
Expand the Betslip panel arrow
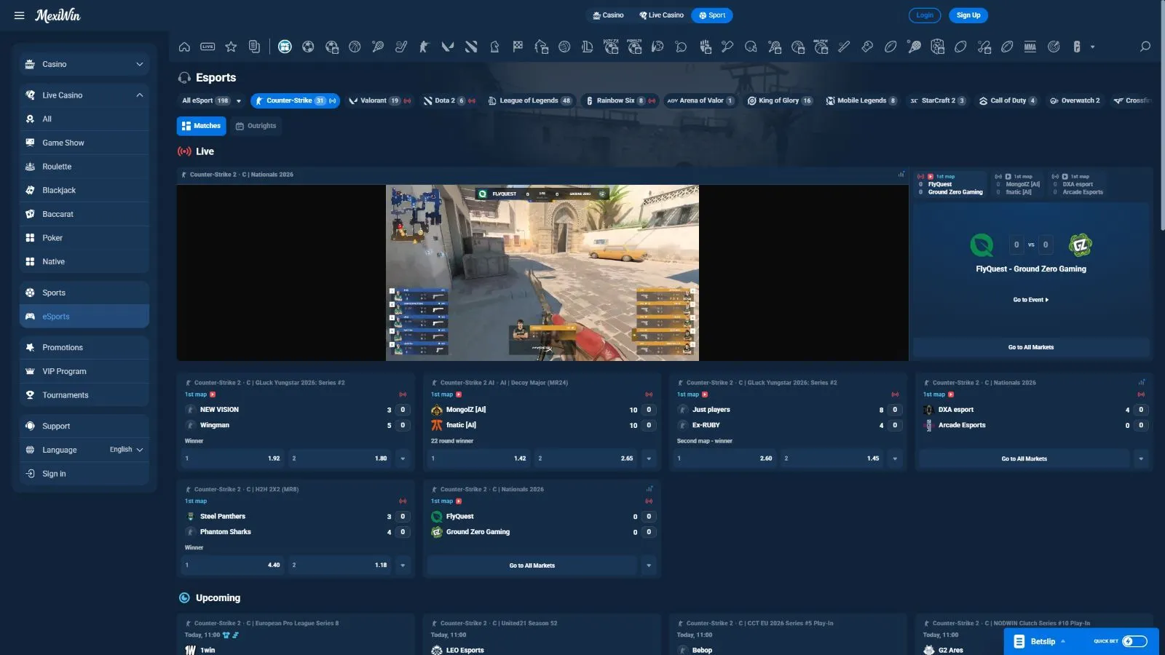1063,641
